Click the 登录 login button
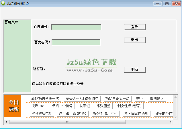Image resolution: width=182 pixels, height=129 pixels. click(135, 27)
